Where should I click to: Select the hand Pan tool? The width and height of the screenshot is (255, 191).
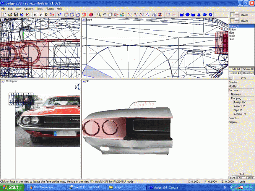(105, 15)
